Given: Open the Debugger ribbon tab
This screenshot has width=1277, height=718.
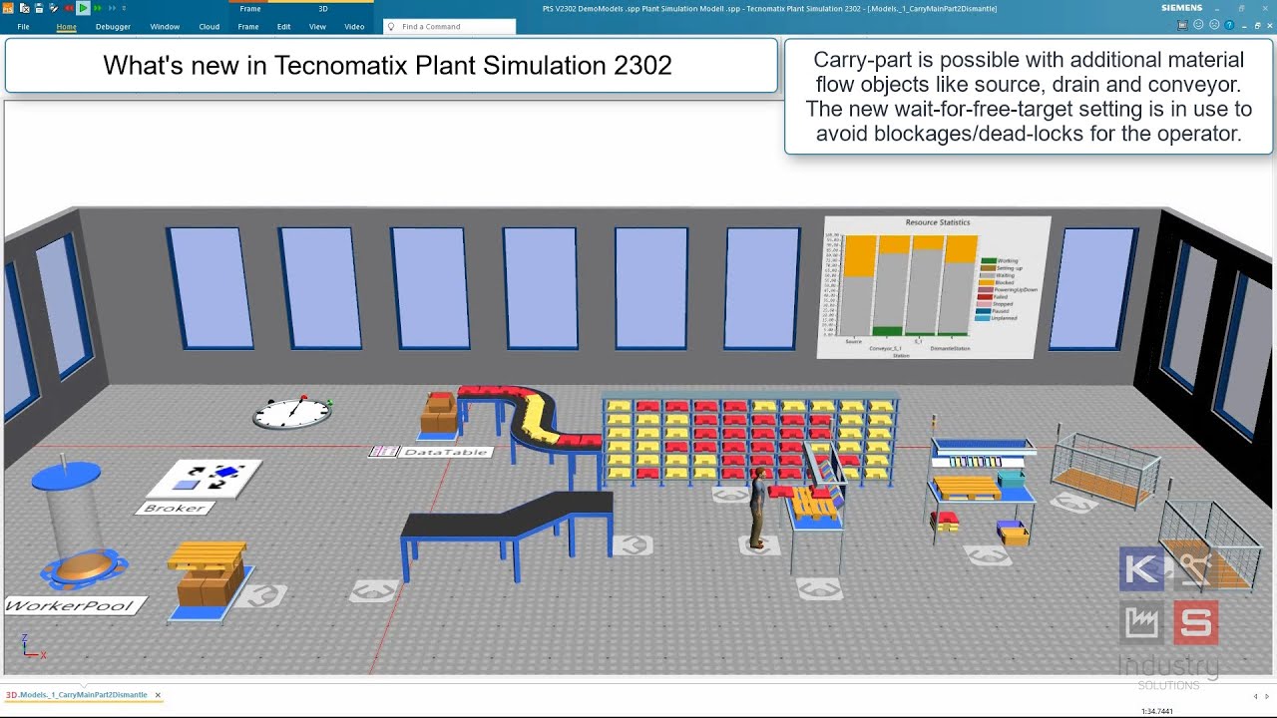Looking at the screenshot, I should 113,27.
